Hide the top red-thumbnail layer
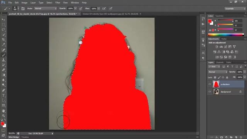 click(x=210, y=84)
